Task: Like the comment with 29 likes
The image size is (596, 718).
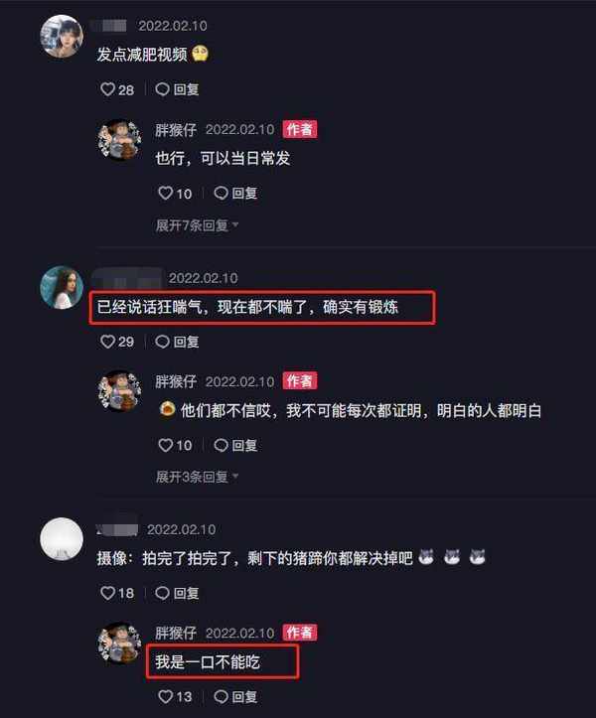Action: 117,342
